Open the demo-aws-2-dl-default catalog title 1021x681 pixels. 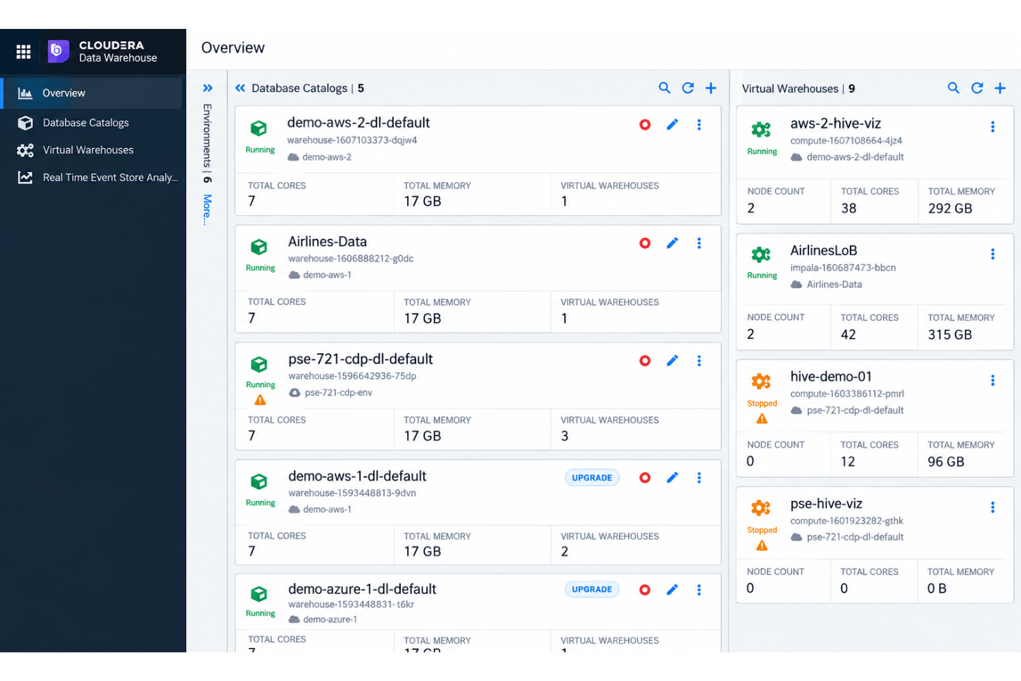click(x=358, y=123)
